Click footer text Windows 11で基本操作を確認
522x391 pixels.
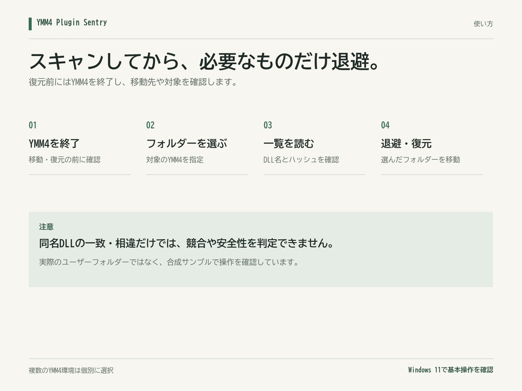point(451,370)
